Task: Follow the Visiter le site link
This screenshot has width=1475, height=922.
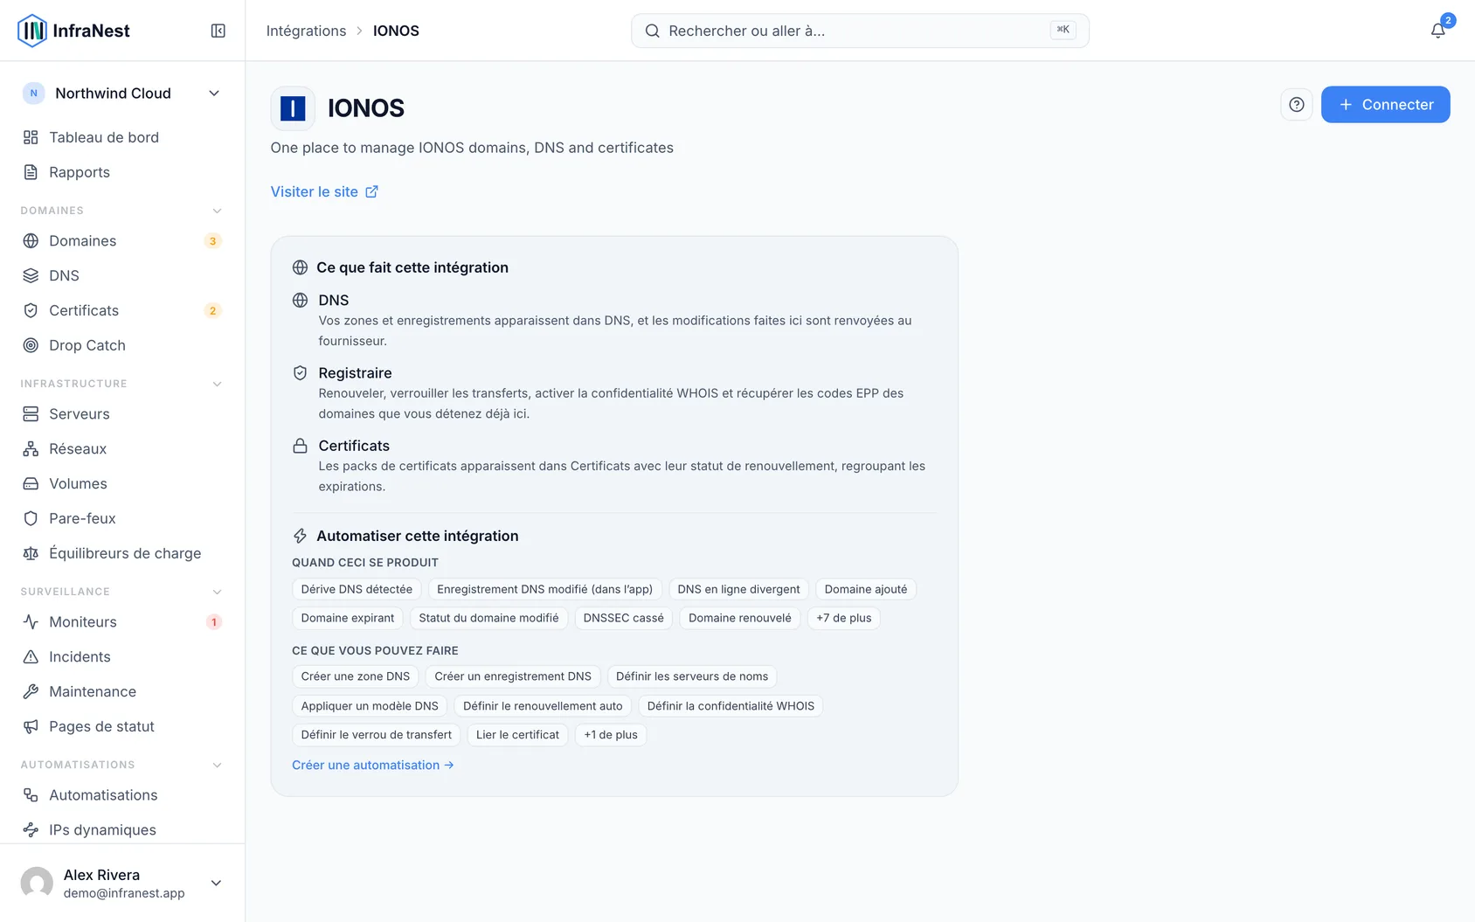Action: pos(324,191)
